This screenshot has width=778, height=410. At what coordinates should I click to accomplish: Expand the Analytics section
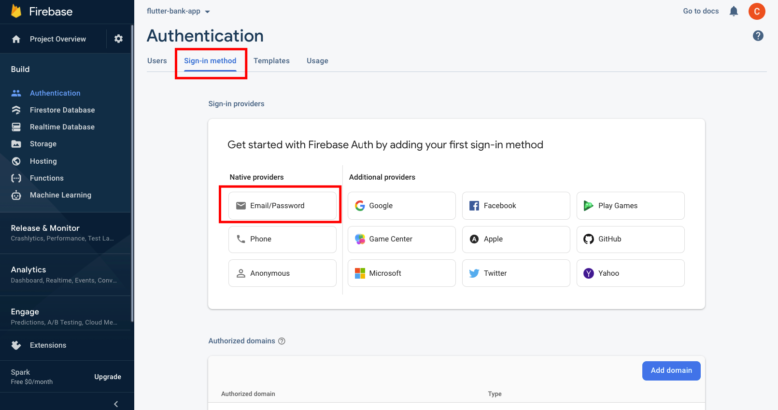tap(65, 274)
